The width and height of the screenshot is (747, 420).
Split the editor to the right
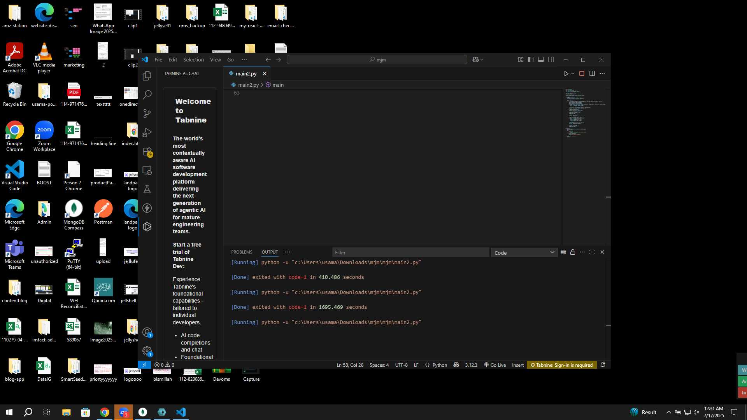pos(592,73)
